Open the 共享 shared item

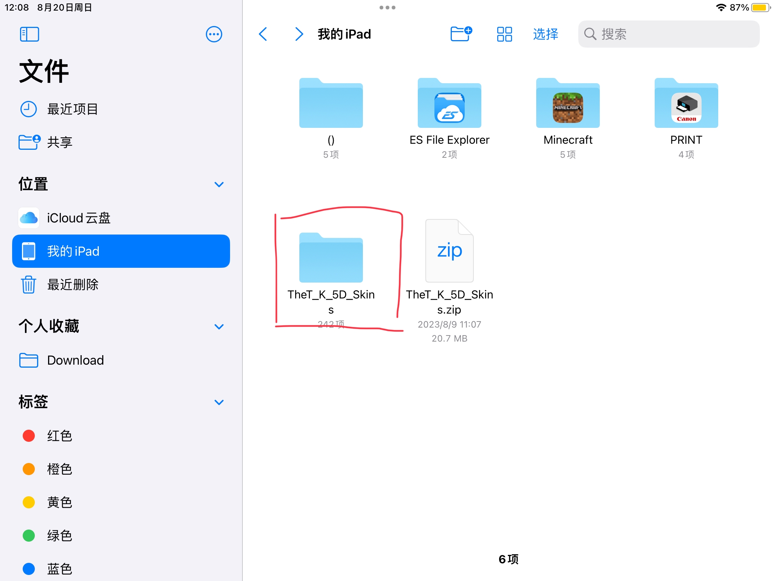pos(121,142)
